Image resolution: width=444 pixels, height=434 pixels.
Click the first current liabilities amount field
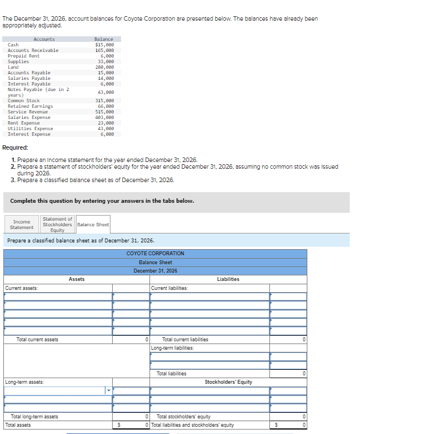(288, 297)
